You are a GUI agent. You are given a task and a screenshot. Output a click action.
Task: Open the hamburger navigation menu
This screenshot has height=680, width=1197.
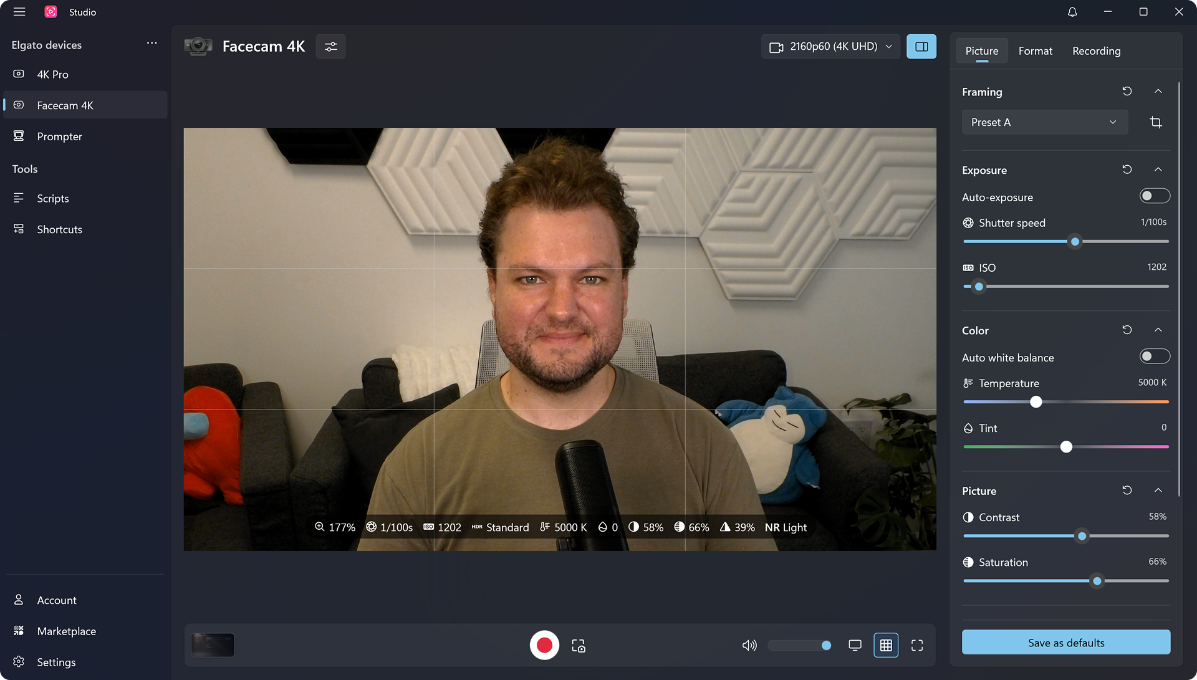point(19,12)
